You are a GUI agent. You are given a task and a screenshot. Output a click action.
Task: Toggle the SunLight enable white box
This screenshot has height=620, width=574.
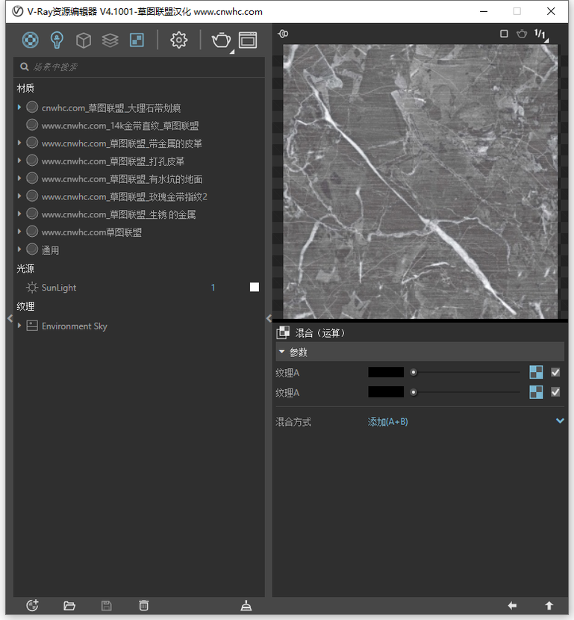255,287
